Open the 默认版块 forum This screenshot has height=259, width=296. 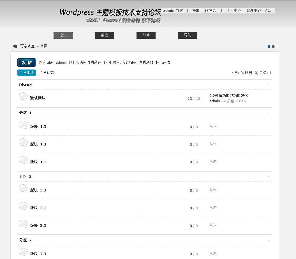[38, 98]
